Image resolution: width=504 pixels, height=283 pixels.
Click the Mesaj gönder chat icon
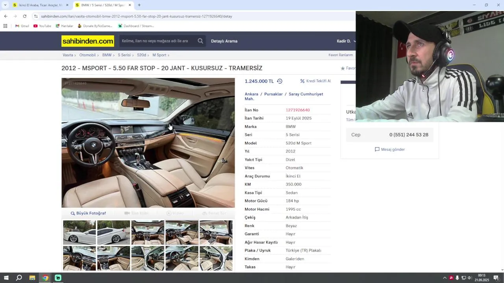tap(377, 149)
